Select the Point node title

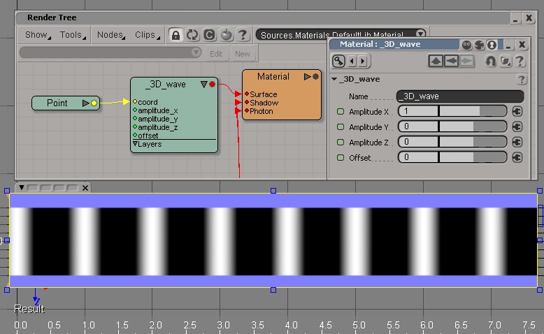coord(57,103)
